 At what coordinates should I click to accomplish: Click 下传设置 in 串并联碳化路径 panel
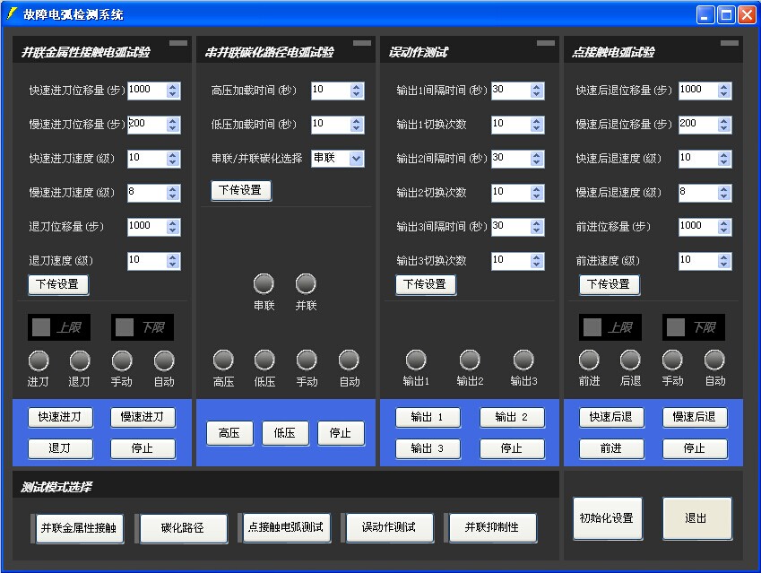[241, 190]
